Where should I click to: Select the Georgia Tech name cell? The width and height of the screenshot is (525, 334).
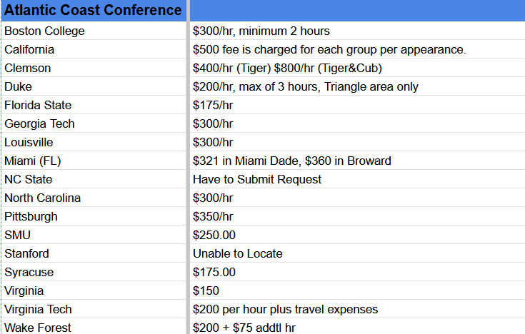94,123
